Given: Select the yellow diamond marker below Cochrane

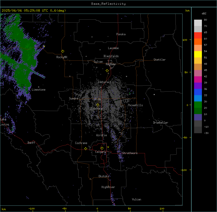Looking at the screenshot, I should point(86,149).
